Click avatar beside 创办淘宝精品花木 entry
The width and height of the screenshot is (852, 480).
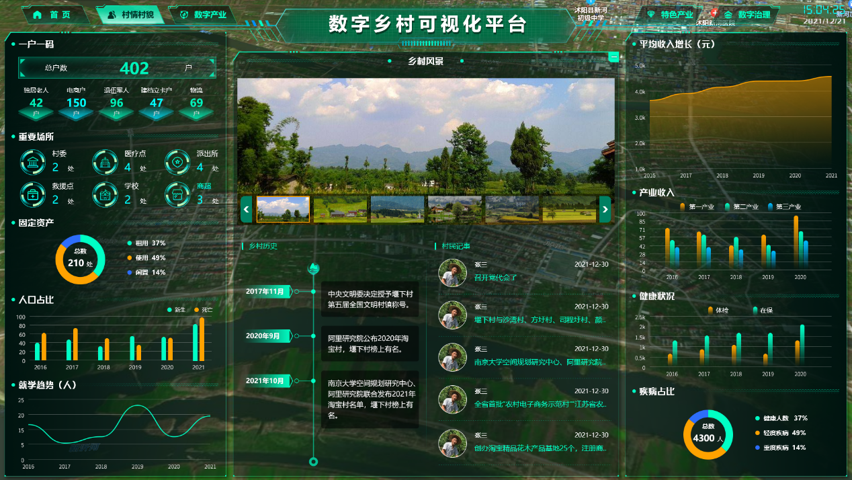pos(452,444)
